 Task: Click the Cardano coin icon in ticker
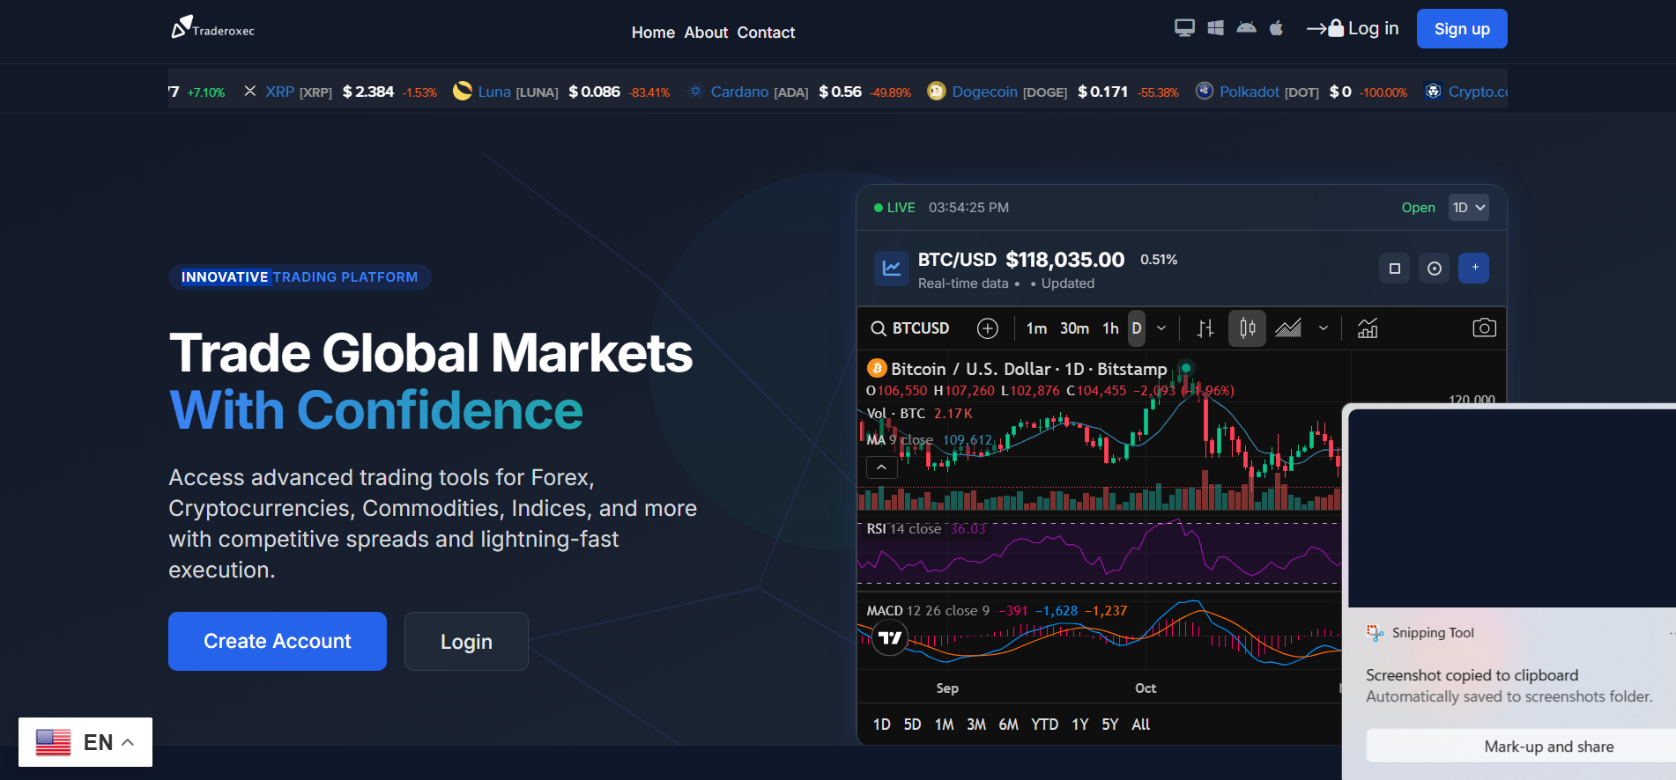[x=695, y=92]
